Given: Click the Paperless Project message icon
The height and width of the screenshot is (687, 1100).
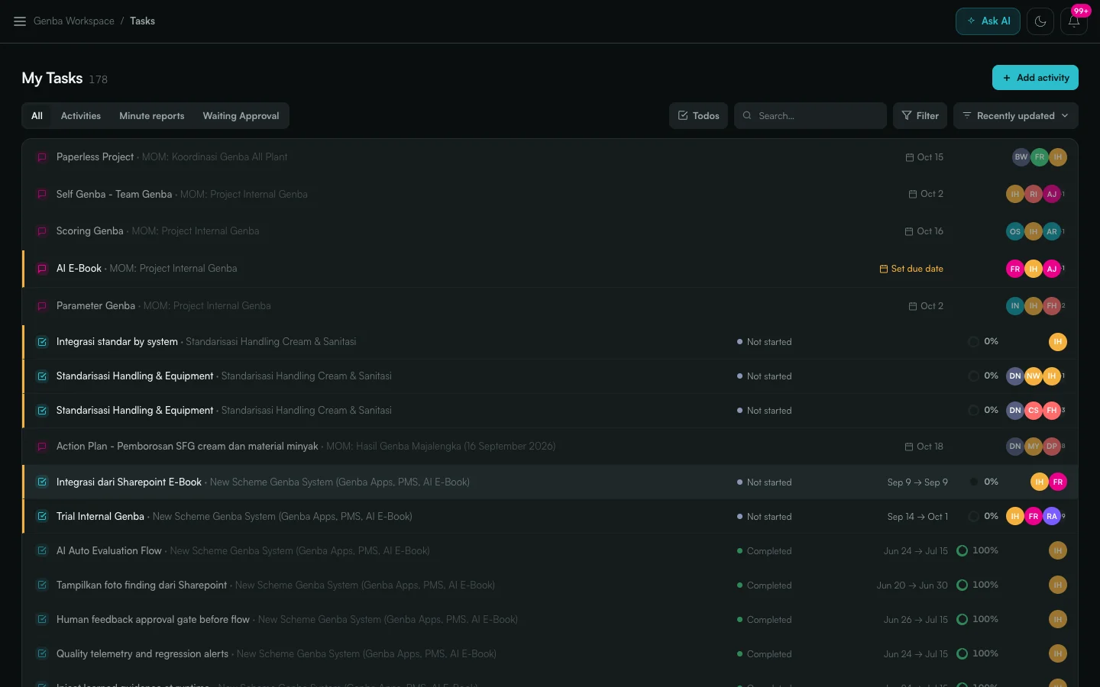Looking at the screenshot, I should (x=42, y=157).
